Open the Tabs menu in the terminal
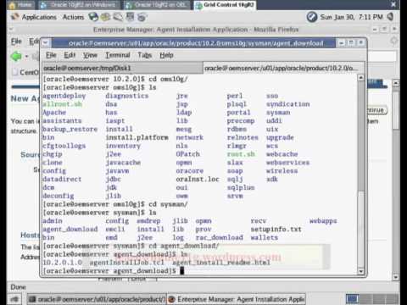Image resolution: width=407 pixels, height=305 pixels. tap(145, 55)
